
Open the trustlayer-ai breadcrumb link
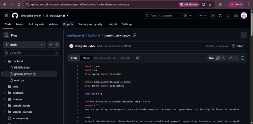click(x=75, y=35)
